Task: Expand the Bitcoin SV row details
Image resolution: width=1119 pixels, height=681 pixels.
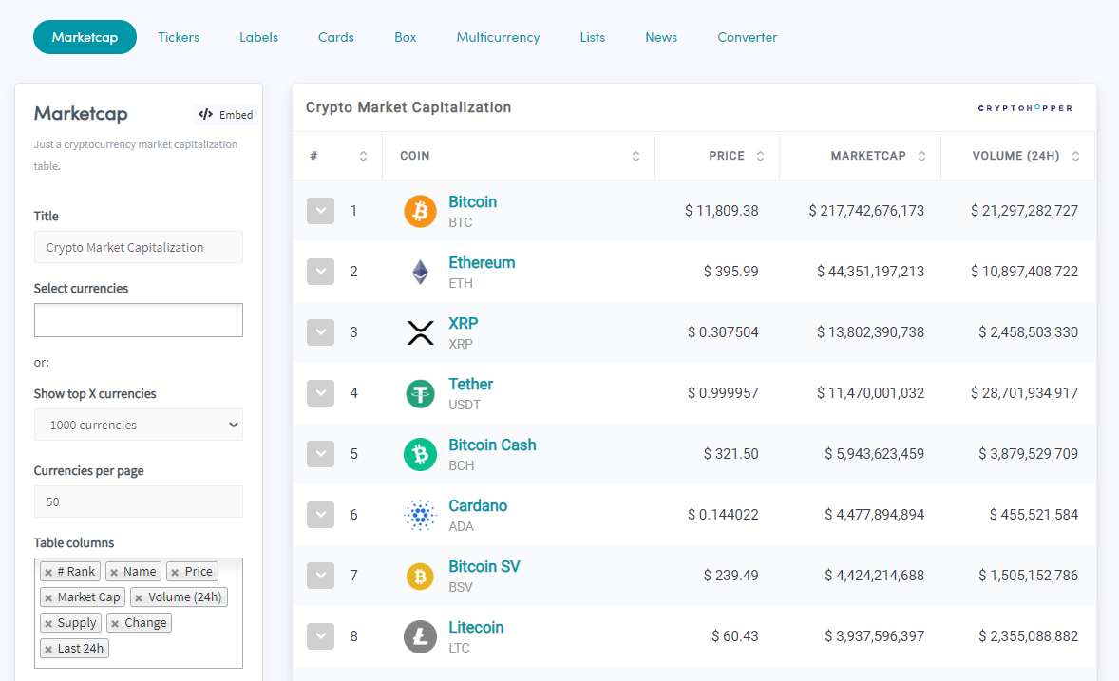Action: click(320, 575)
